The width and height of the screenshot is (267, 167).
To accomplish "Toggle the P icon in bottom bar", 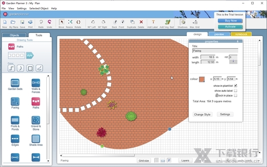I will [169, 160].
